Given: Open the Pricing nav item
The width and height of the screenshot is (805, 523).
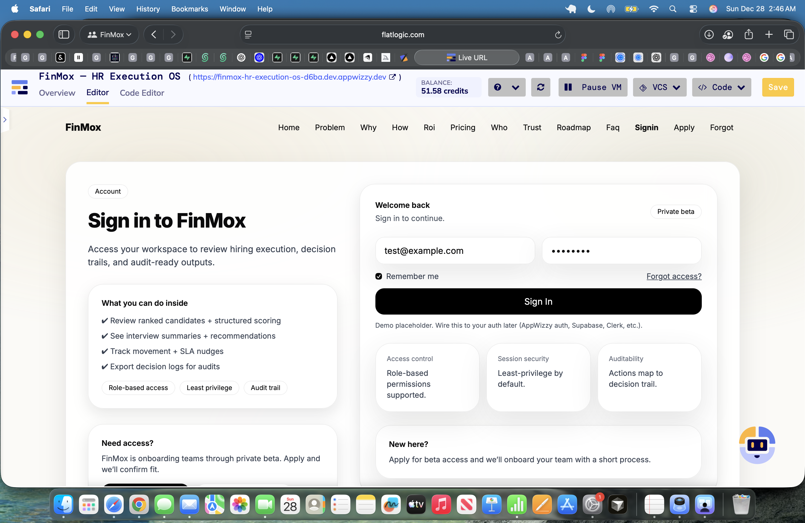Looking at the screenshot, I should tap(462, 127).
